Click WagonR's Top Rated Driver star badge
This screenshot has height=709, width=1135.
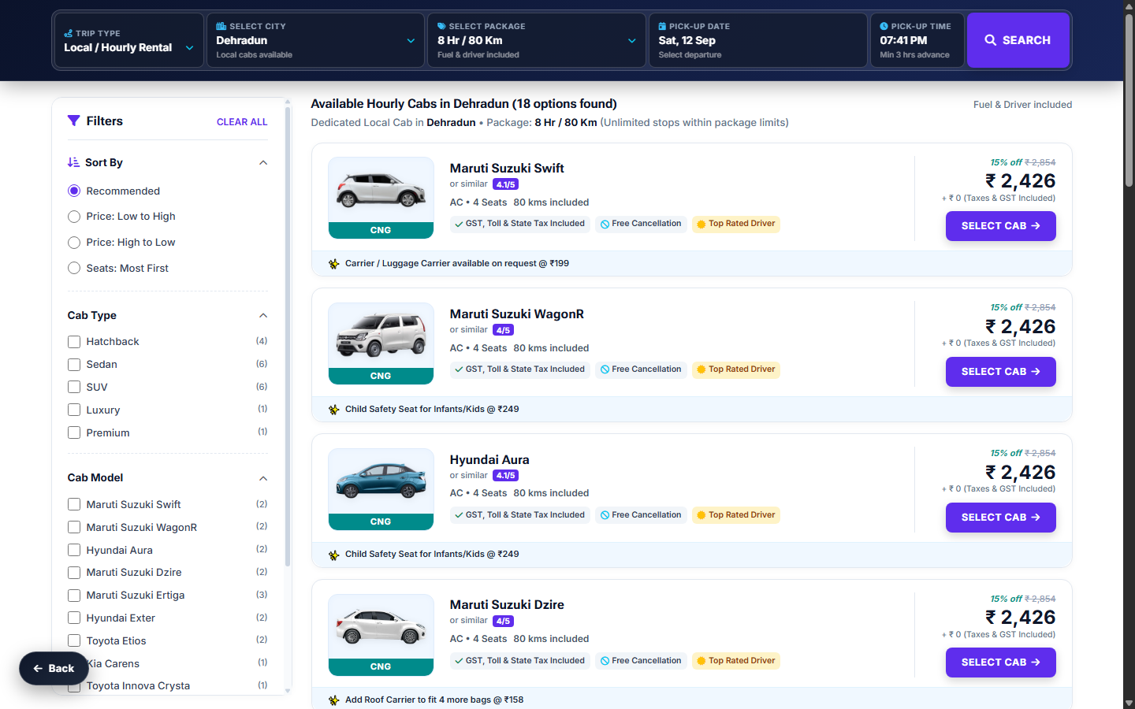point(736,369)
